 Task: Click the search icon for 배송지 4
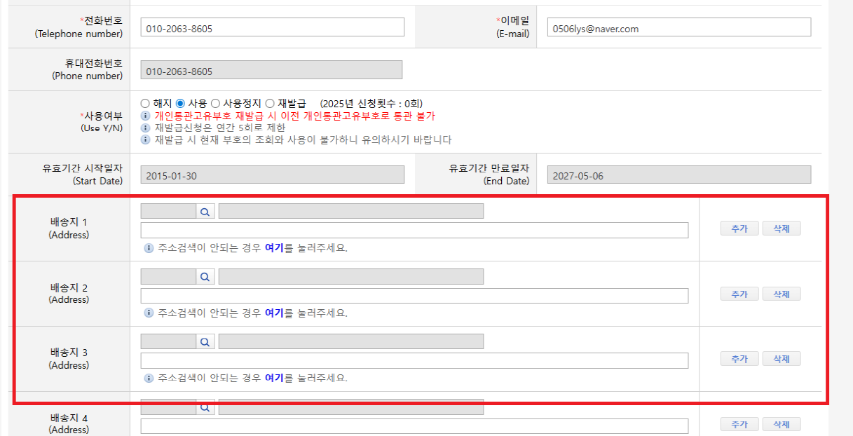tap(205, 407)
